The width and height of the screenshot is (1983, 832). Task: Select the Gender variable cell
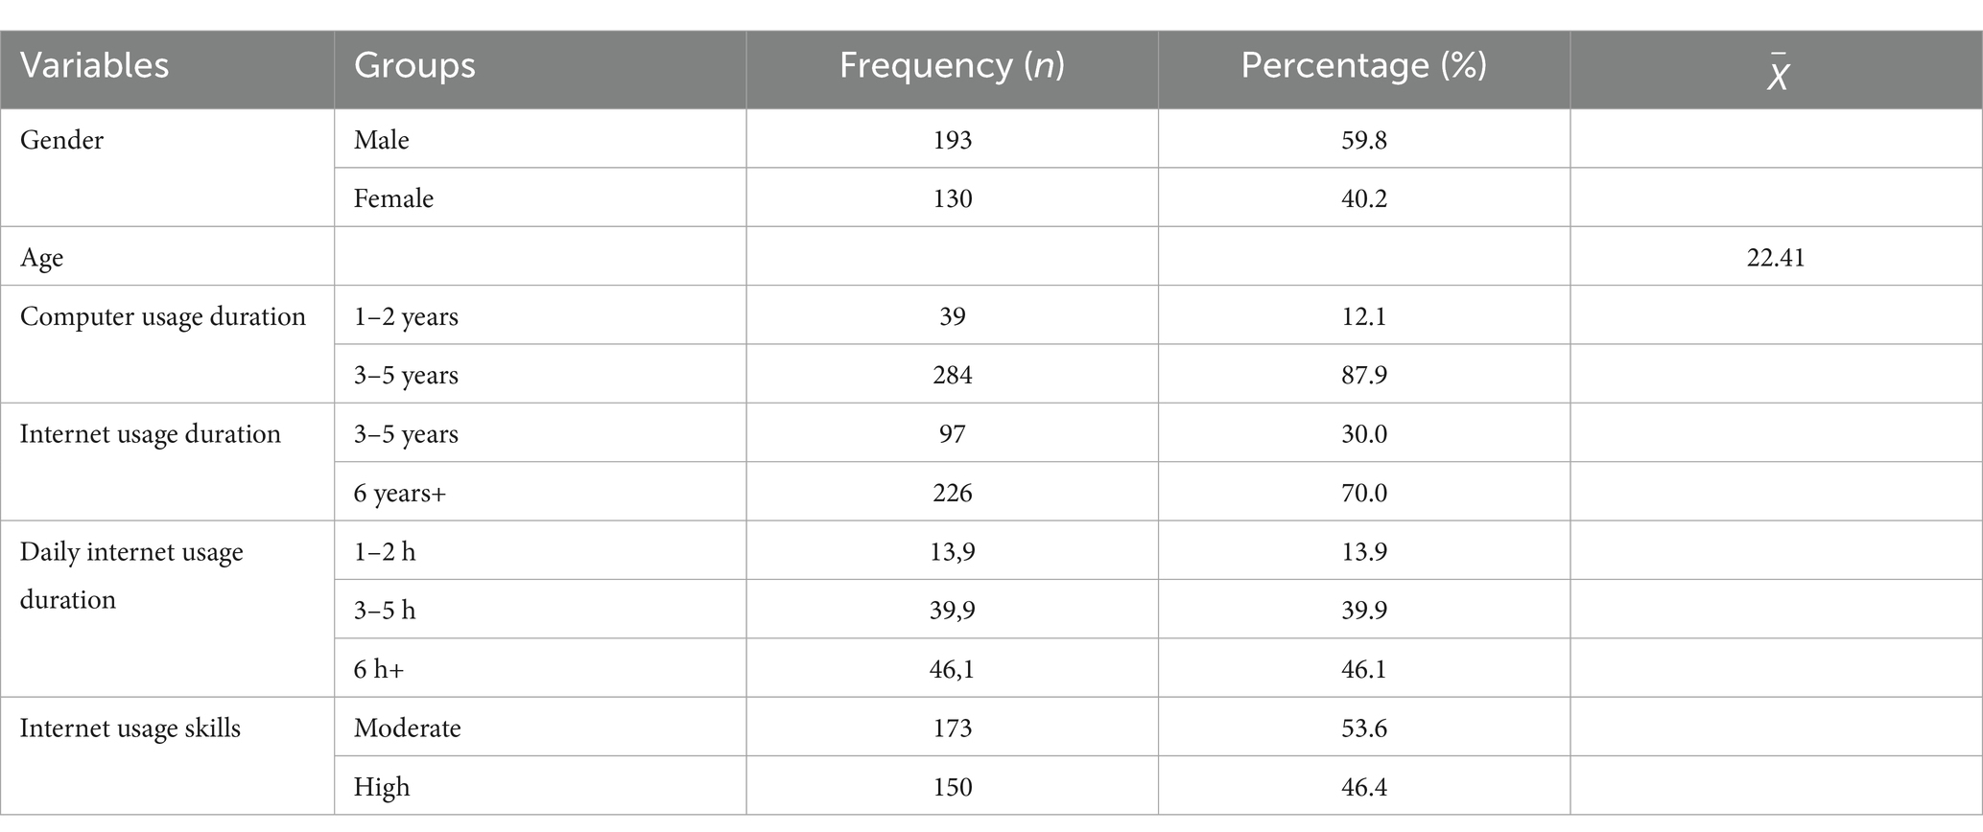tap(61, 140)
